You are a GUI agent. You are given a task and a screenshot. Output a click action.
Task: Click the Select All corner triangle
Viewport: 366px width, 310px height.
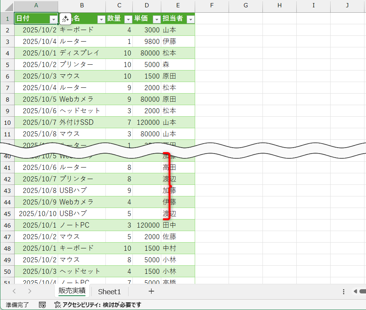[9, 7]
